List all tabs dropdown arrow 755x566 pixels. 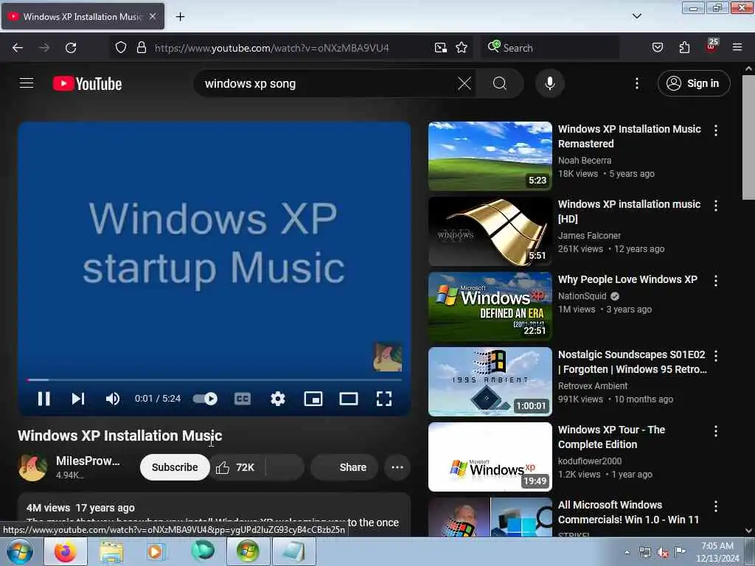point(636,16)
